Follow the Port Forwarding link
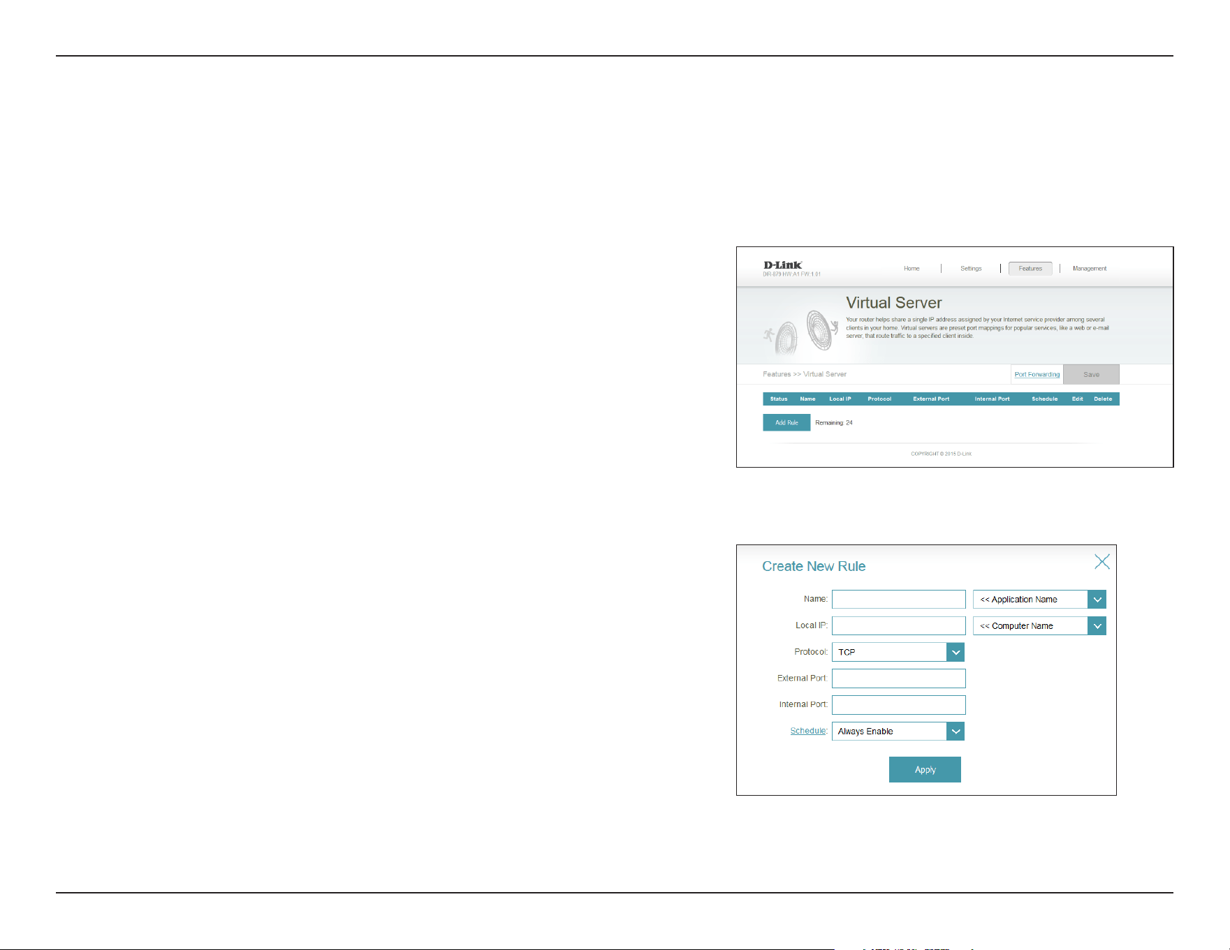Viewport: 1230px width, 950px height. [x=1037, y=375]
